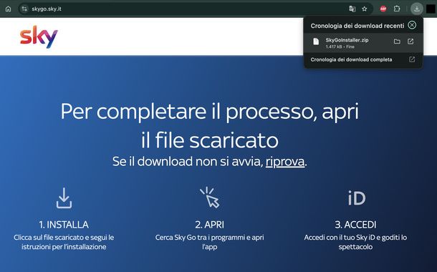Select the 'Per completare il processo, apri' headline
437x272 pixels.
point(210,112)
